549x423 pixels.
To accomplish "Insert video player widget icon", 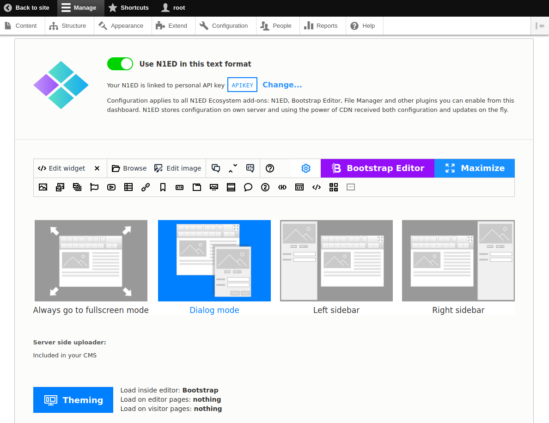I will [111, 187].
